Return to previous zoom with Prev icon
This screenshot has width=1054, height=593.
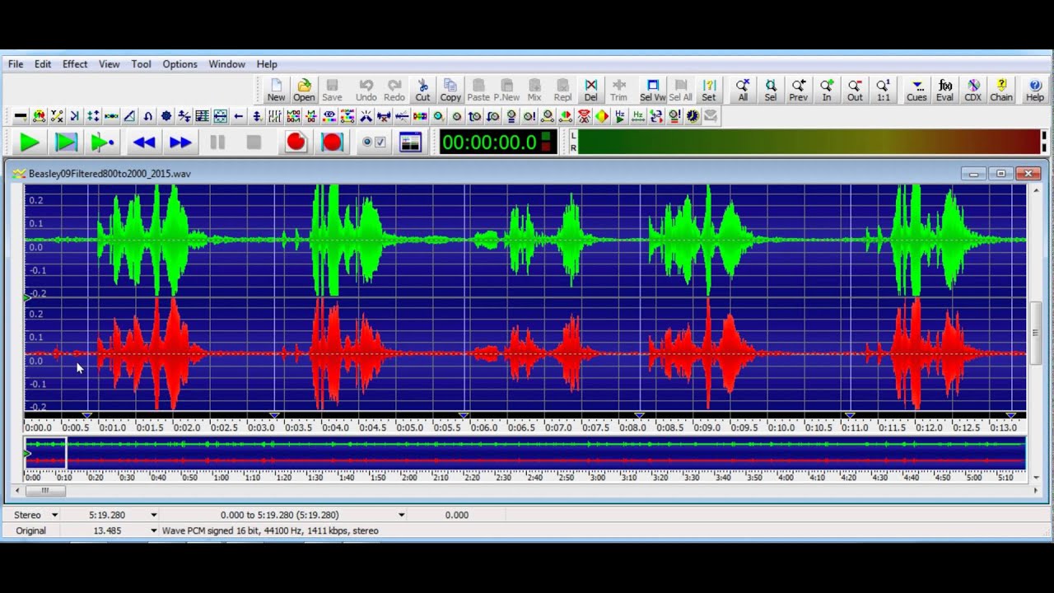[x=799, y=91]
